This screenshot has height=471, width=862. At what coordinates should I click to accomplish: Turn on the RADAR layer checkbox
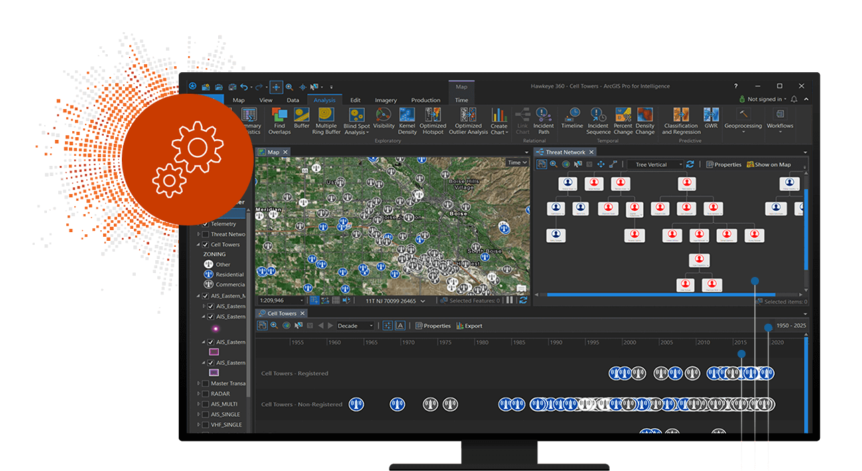click(205, 394)
